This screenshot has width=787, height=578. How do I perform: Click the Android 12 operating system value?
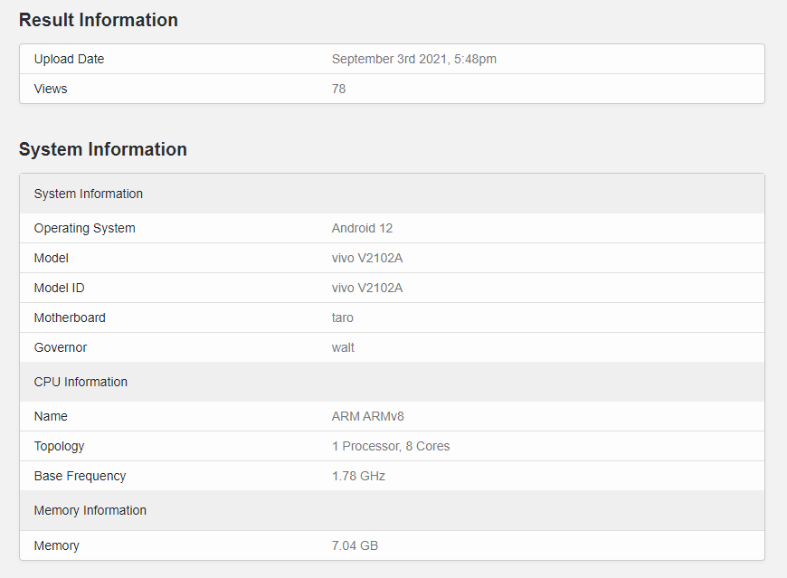click(362, 228)
